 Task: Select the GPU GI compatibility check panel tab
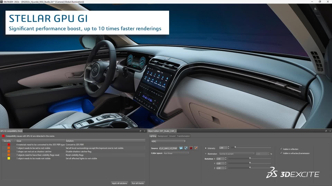pos(11,131)
